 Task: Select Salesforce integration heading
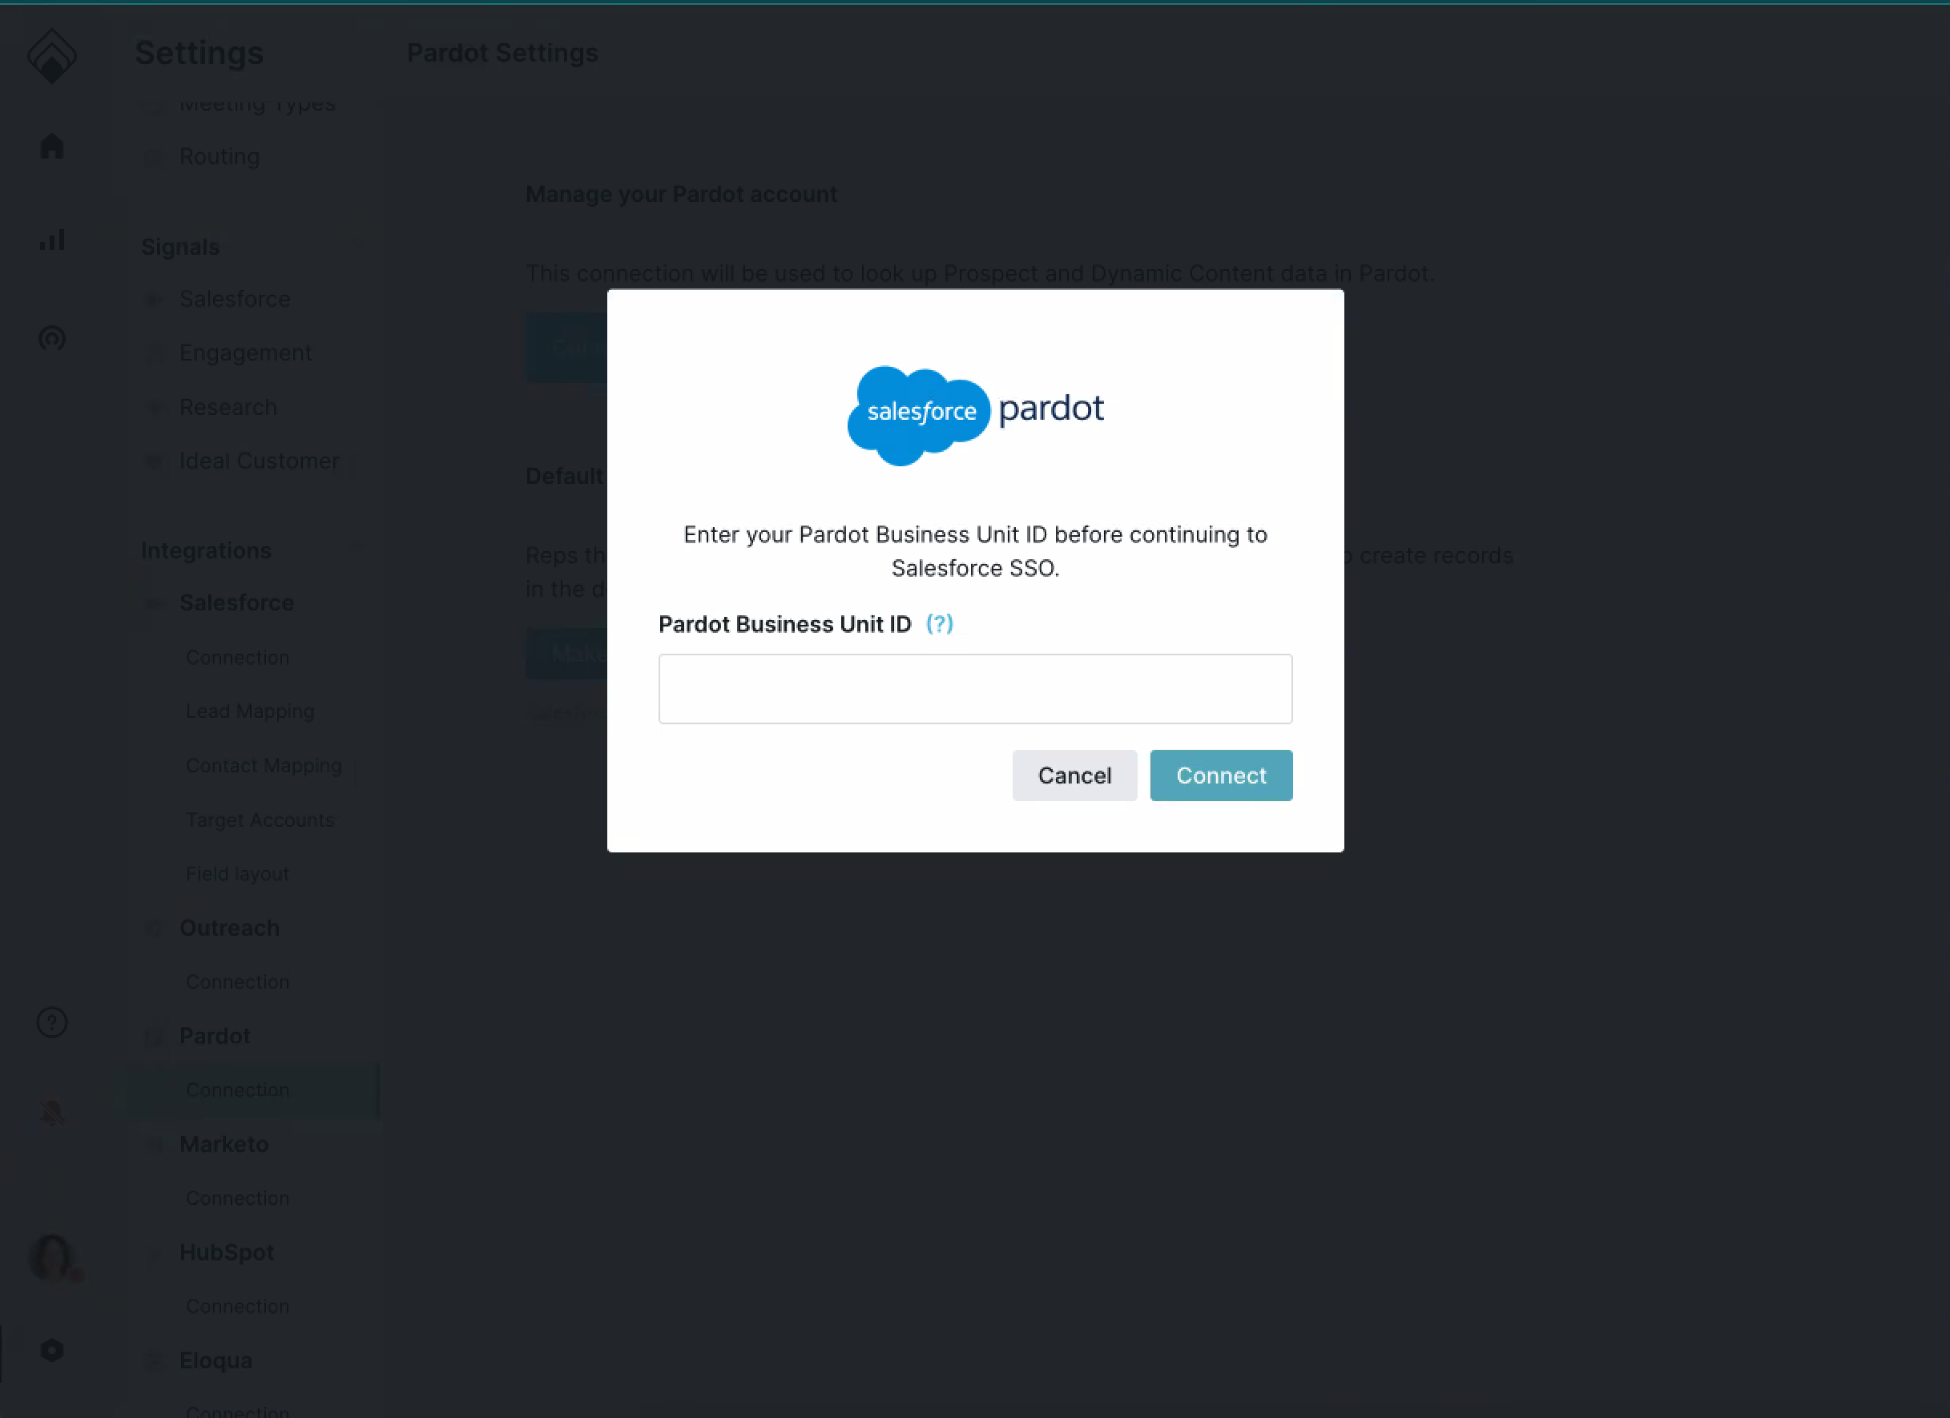[x=236, y=602]
